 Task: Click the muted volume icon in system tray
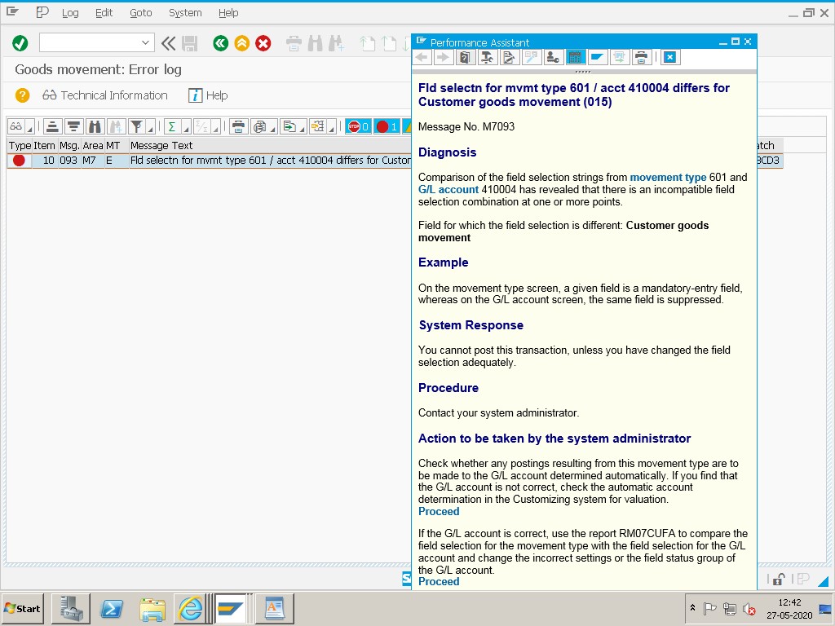click(749, 609)
